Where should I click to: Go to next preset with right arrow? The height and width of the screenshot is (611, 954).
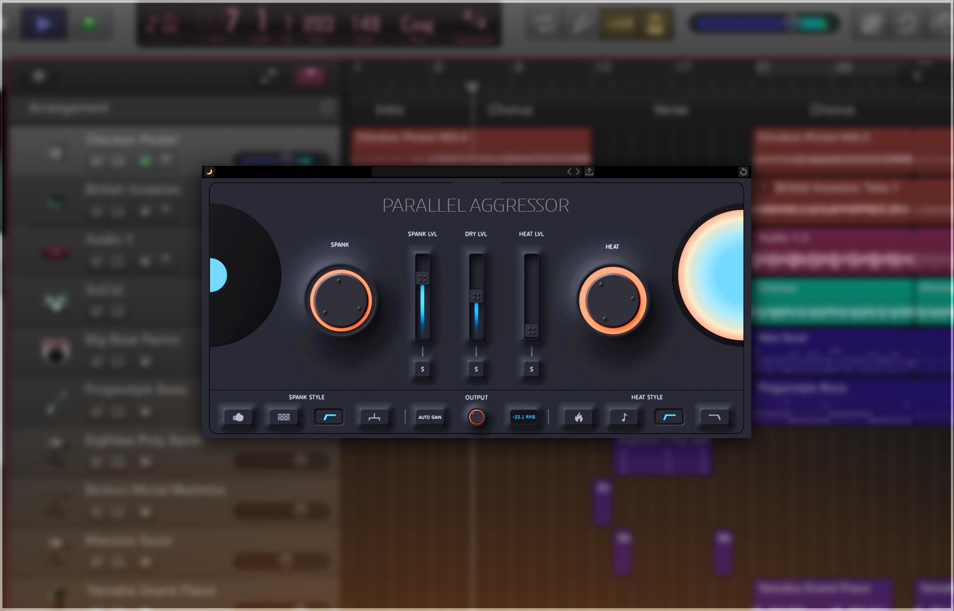(578, 171)
